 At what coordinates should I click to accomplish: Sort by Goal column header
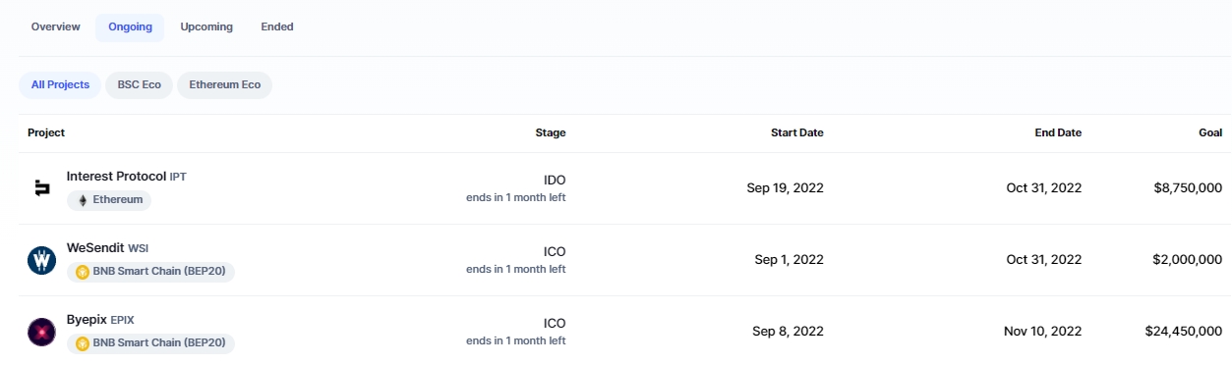(1210, 132)
